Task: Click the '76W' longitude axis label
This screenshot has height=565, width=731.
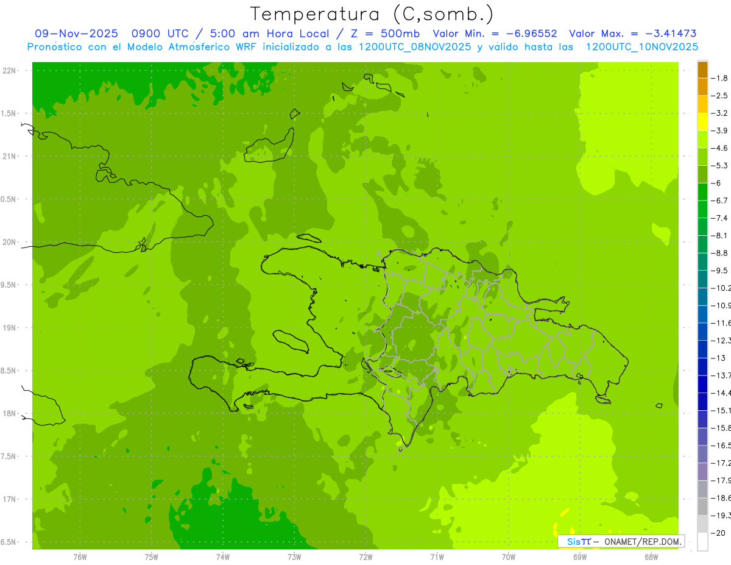Action: [x=80, y=557]
